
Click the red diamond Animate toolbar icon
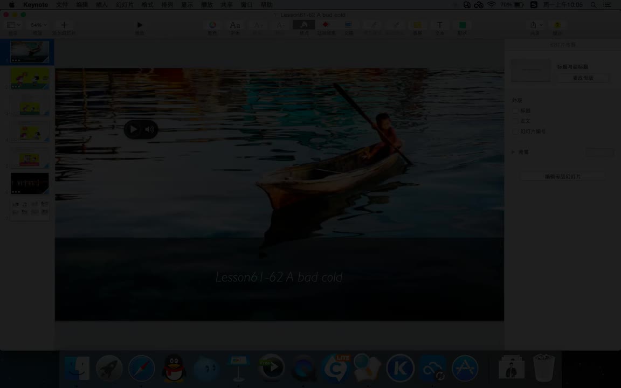click(x=326, y=25)
